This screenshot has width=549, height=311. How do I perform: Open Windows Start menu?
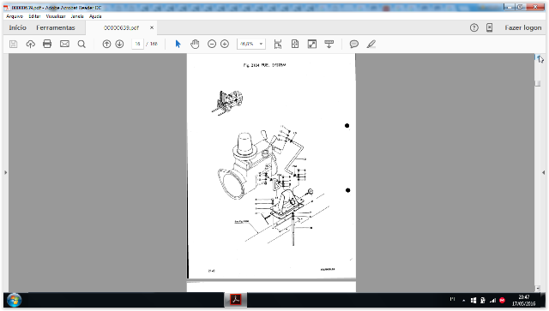[x=14, y=300]
